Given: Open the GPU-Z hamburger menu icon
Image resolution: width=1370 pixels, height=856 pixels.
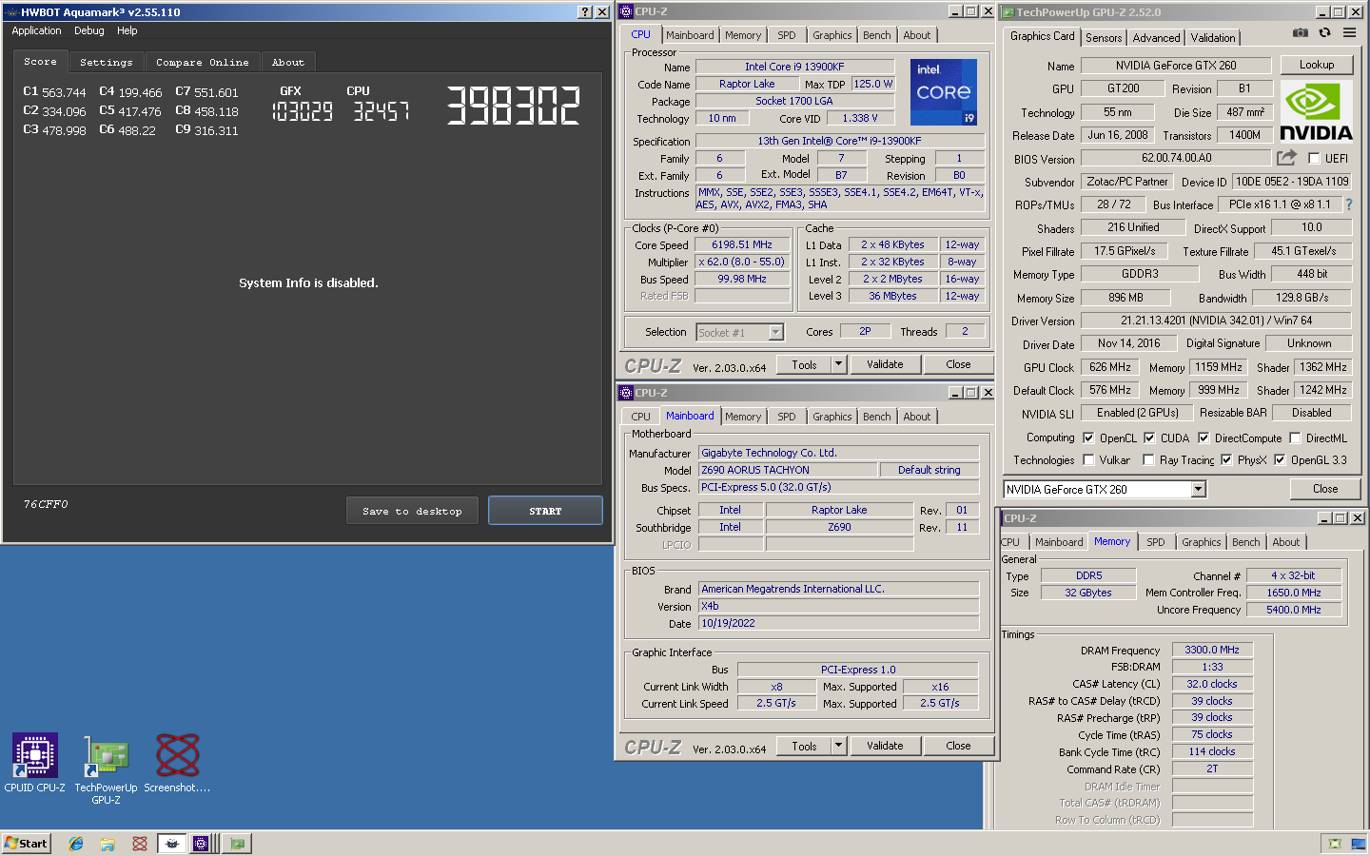Looking at the screenshot, I should coord(1349,32).
